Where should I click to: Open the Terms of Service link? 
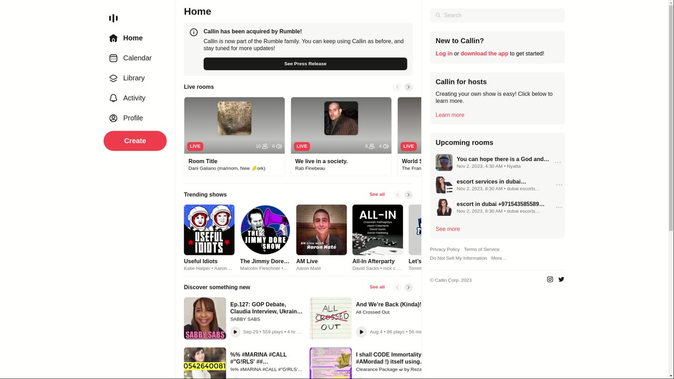[482, 250]
